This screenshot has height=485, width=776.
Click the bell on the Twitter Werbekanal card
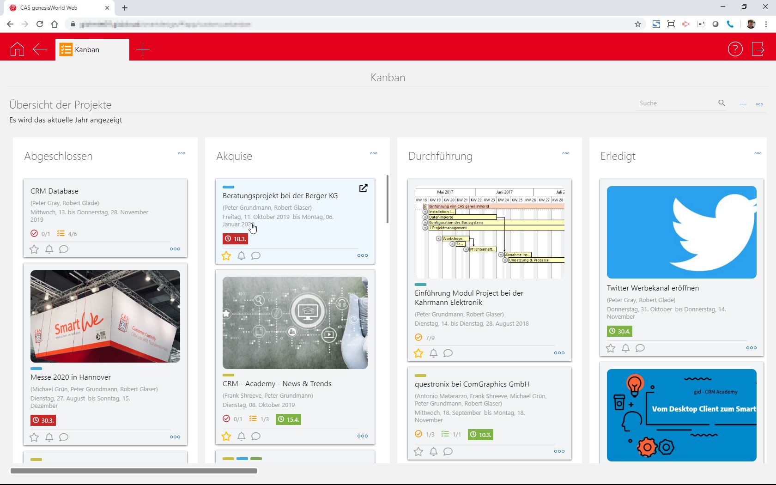625,348
